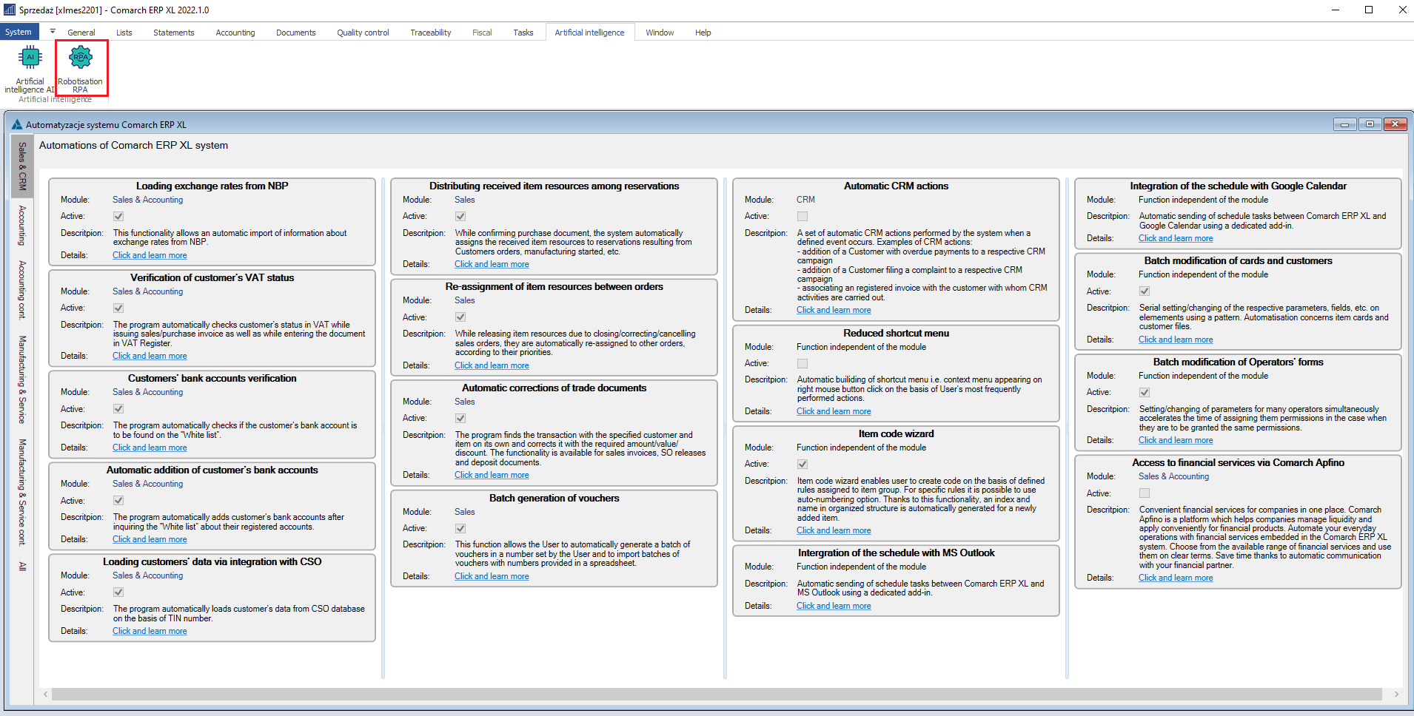Open the Help menu
The width and height of the screenshot is (1414, 716).
[x=703, y=33]
